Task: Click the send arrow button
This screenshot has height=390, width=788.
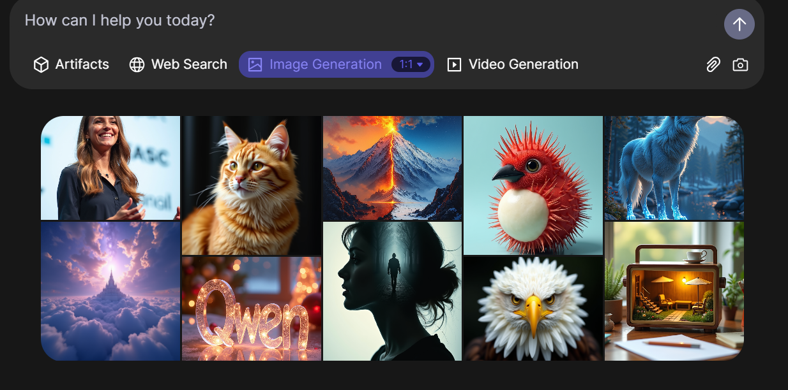Action: (739, 24)
